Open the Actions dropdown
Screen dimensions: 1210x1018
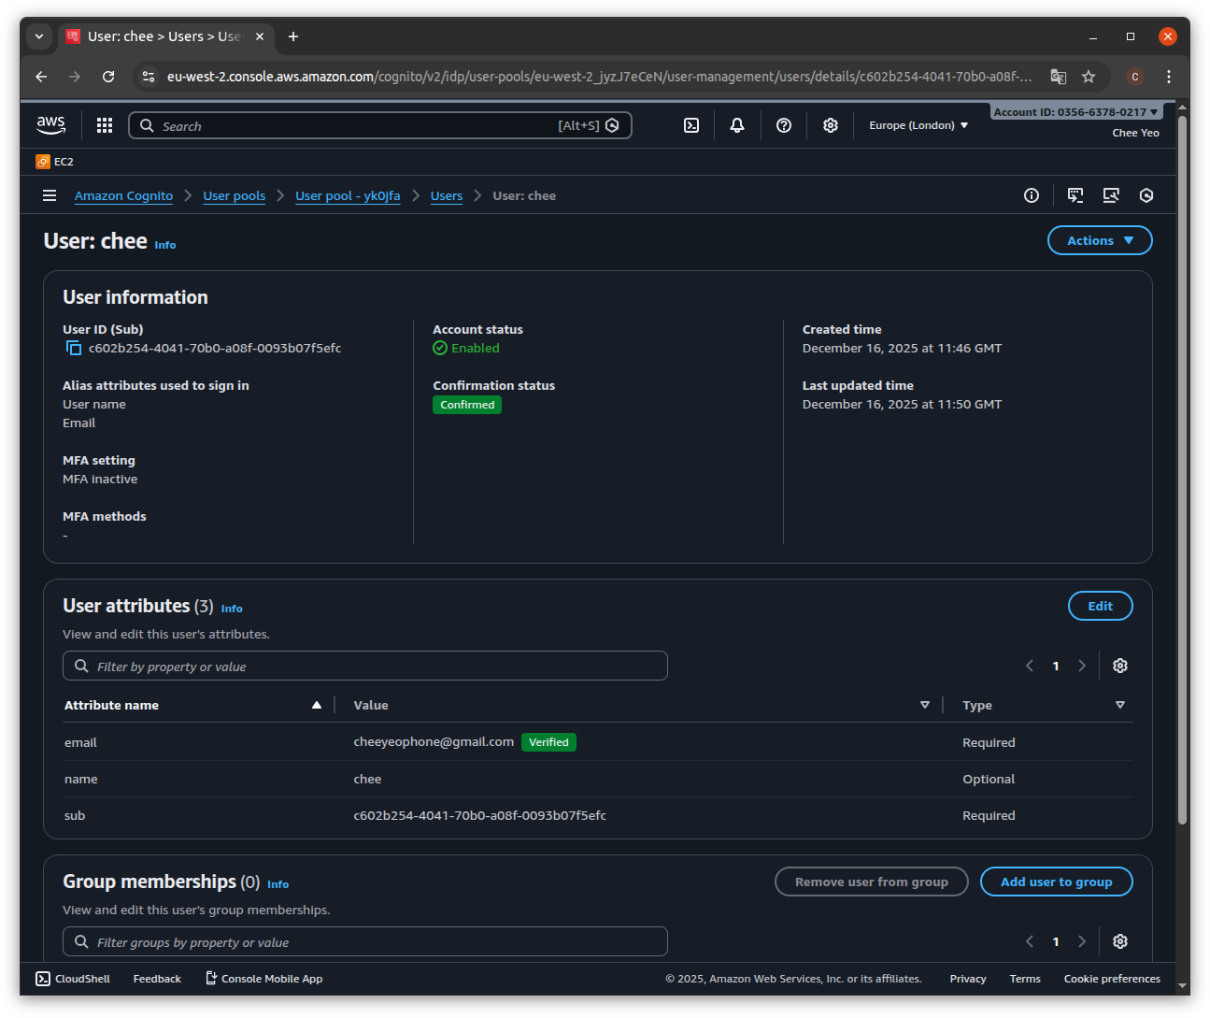[x=1099, y=240]
